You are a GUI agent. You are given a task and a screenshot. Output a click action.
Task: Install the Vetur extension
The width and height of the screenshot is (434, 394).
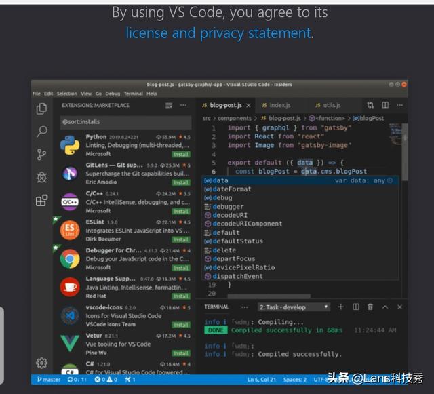181,353
